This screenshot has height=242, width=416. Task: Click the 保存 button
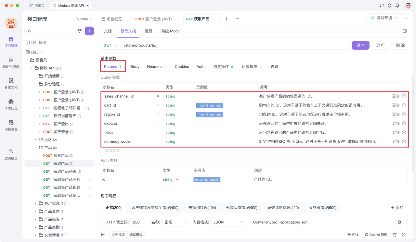(x=361, y=45)
